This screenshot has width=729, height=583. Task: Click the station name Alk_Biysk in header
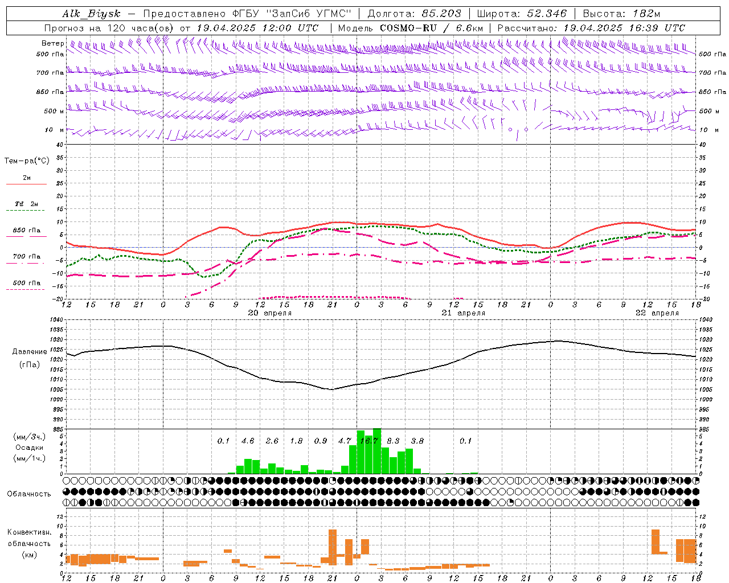(x=91, y=14)
